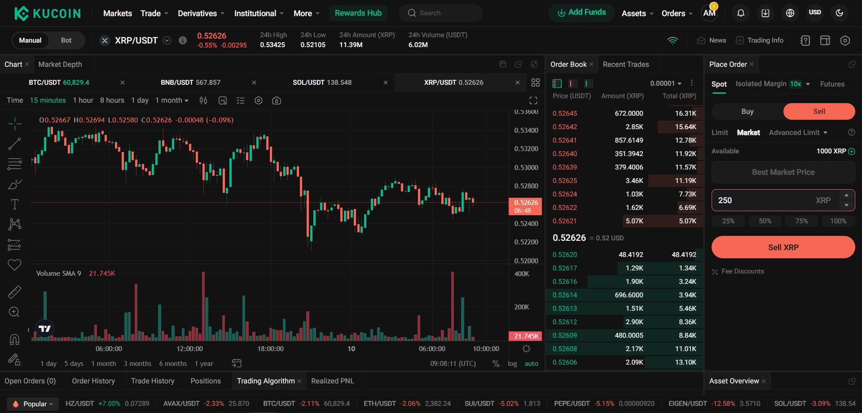Expand the Trade menu dropdown
Image resolution: width=862 pixels, height=413 pixels.
(154, 13)
